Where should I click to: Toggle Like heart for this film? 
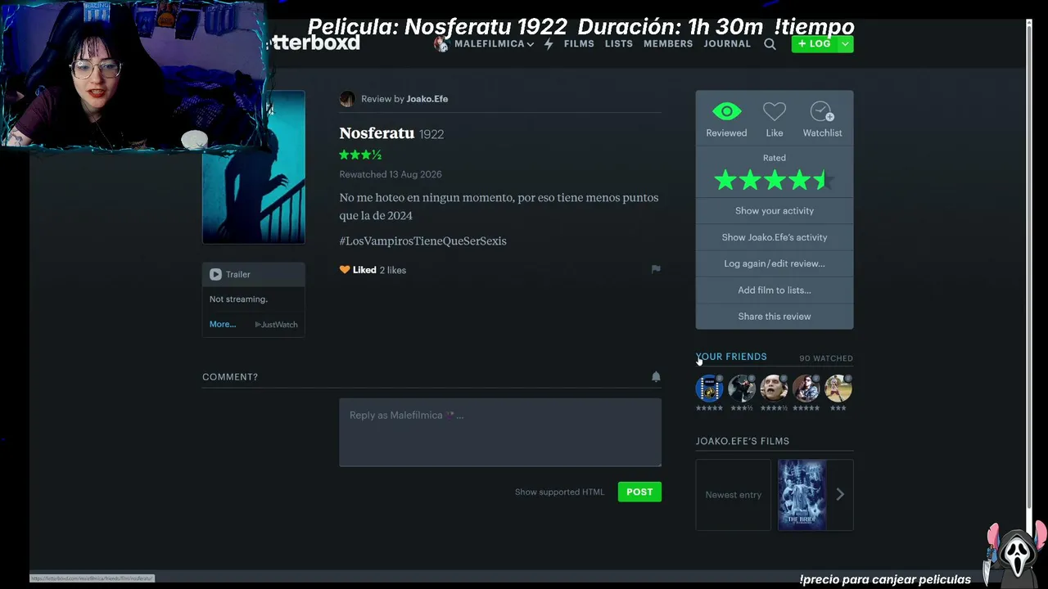[775, 119]
